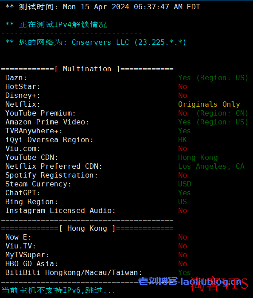Screen dimensions: 253x298
Task: Click the 'Yes' result for ChatGPT
Action: tap(184, 193)
